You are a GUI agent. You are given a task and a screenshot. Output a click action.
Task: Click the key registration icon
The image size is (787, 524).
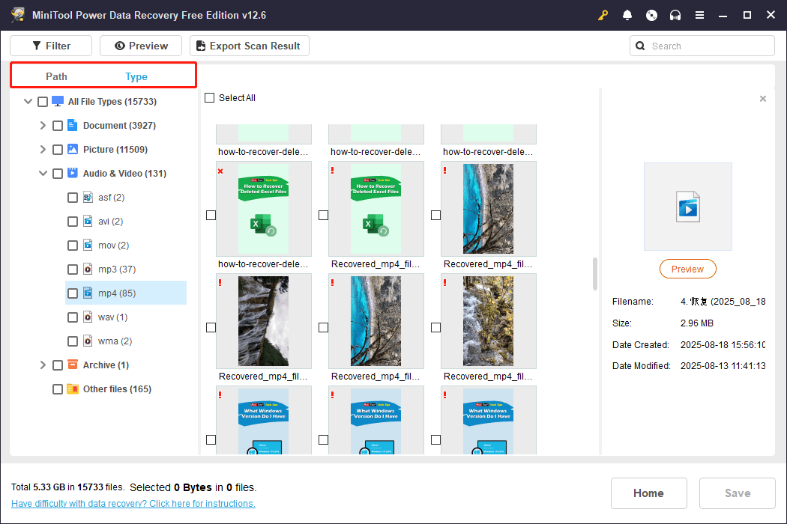pyautogui.click(x=603, y=14)
